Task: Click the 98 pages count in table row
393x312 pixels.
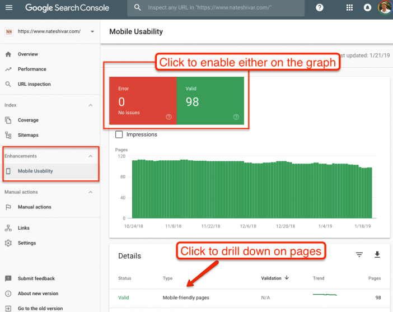Action: click(x=378, y=297)
